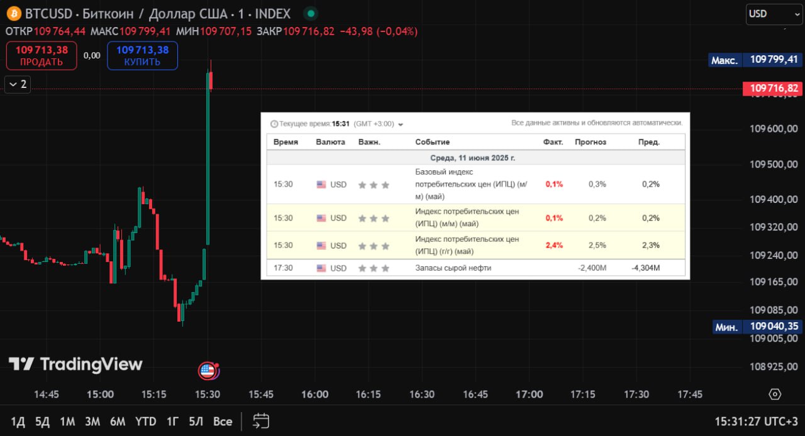The image size is (805, 436).
Task: Click the previous value -4,304M
Action: point(646,268)
